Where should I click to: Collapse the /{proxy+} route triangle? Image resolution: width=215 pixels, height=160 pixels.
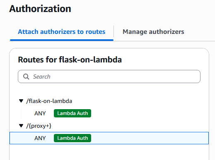21,126
